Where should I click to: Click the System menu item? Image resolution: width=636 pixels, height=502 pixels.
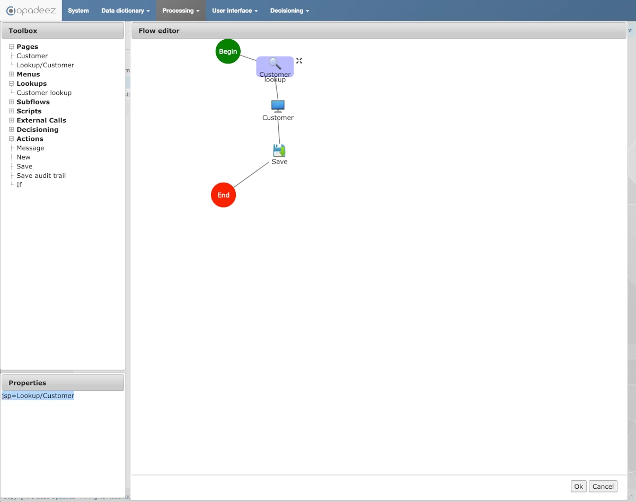(78, 10)
